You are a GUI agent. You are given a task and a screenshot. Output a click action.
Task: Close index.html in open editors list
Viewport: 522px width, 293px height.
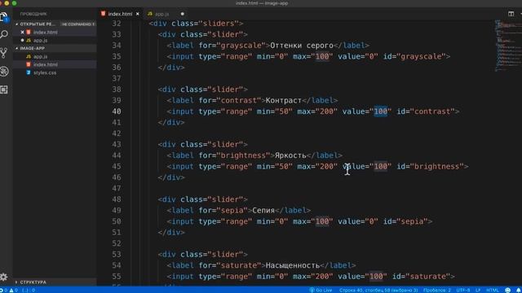point(22,33)
